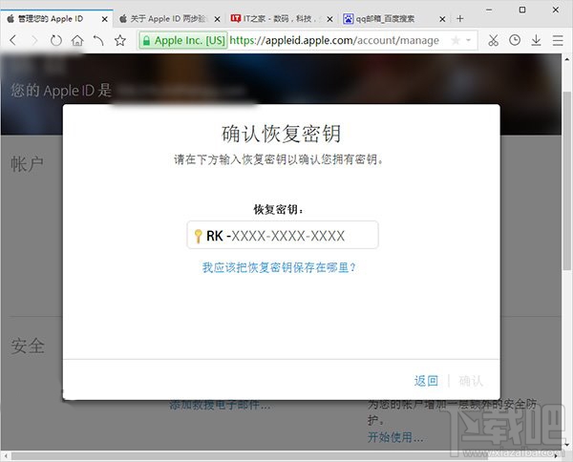
Task: Minimize the browser window
Action: 489,10
